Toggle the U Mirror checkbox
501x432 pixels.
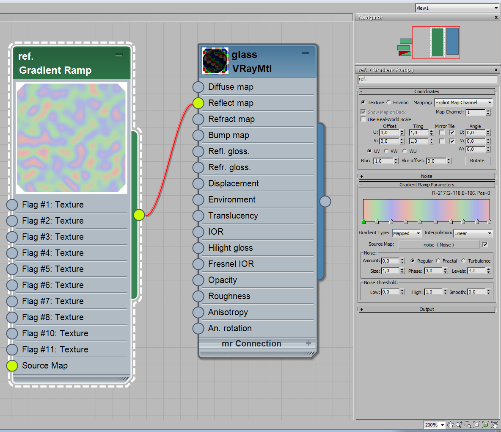[442, 133]
